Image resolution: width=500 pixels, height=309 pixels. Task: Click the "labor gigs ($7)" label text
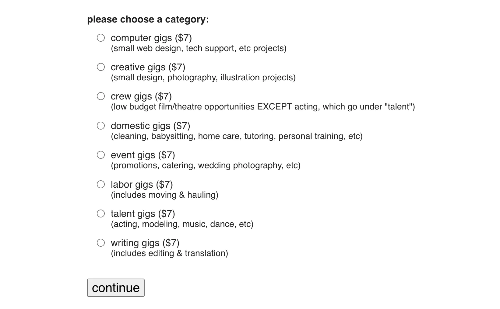point(142,185)
